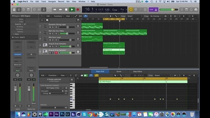The image size is (210, 118).
Task: Toggle the blue Catch Playhead button in tracks toolbar
Action: click(x=85, y=16)
